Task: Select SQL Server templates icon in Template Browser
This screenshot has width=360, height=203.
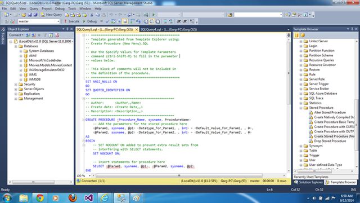Action: click(296, 35)
